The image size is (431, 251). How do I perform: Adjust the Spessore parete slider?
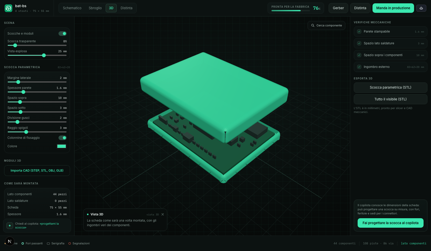pyautogui.click(x=37, y=92)
